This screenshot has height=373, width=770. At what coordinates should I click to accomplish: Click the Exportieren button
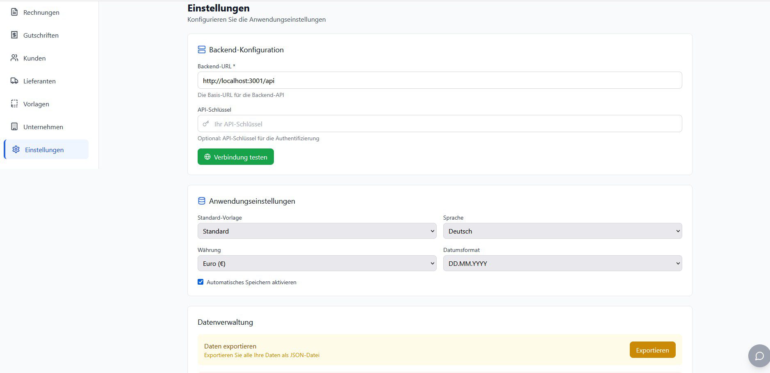(652, 350)
